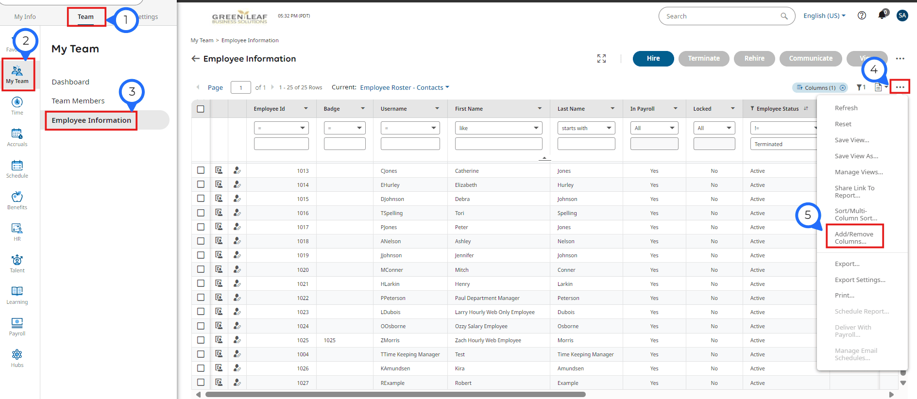Image resolution: width=917 pixels, height=399 pixels.
Task: Select the checkbox for employee 1004
Action: click(x=201, y=354)
